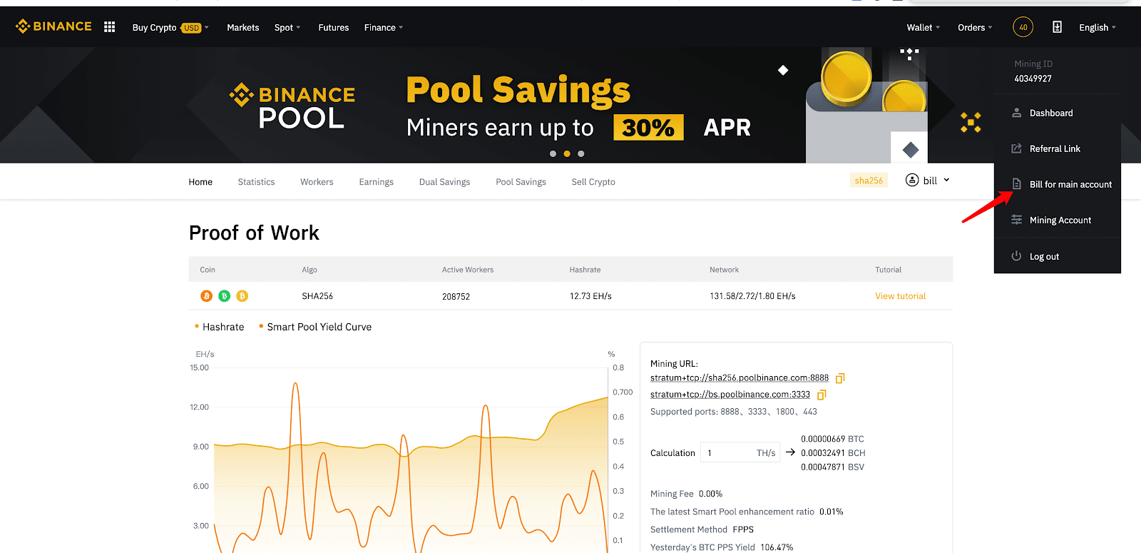The height and width of the screenshot is (553, 1141).
Task: Switch to the Workers tab
Action: (x=317, y=182)
